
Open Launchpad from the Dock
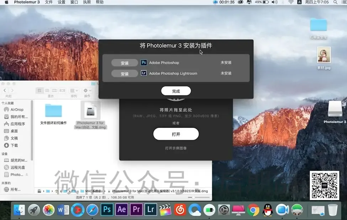34,210
